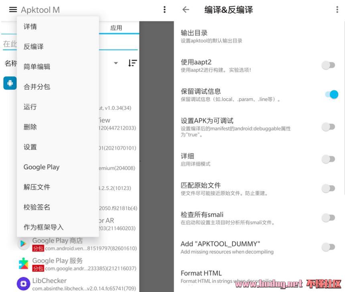Tap 分包 badge on Google Play 服务

(38, 268)
